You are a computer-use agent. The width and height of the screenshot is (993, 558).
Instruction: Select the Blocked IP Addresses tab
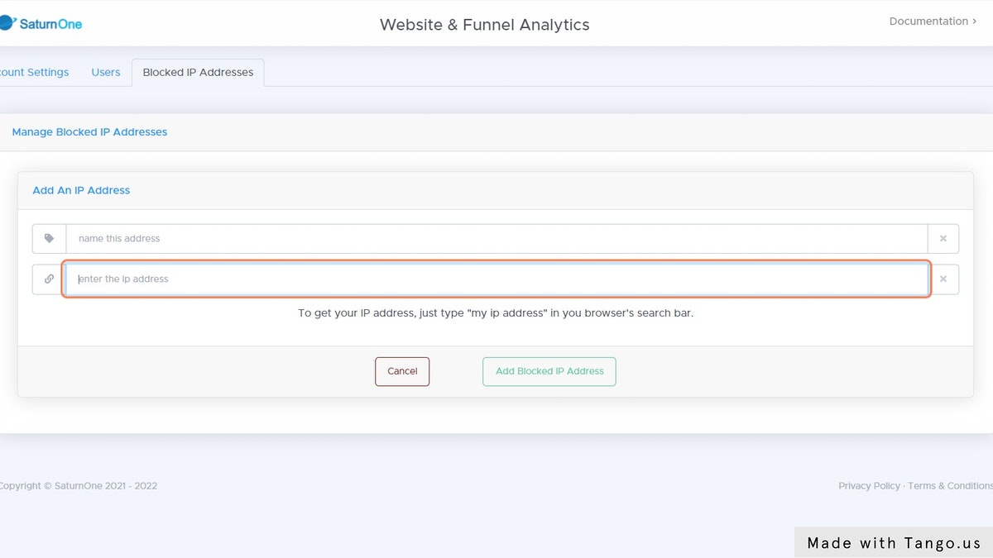[198, 72]
